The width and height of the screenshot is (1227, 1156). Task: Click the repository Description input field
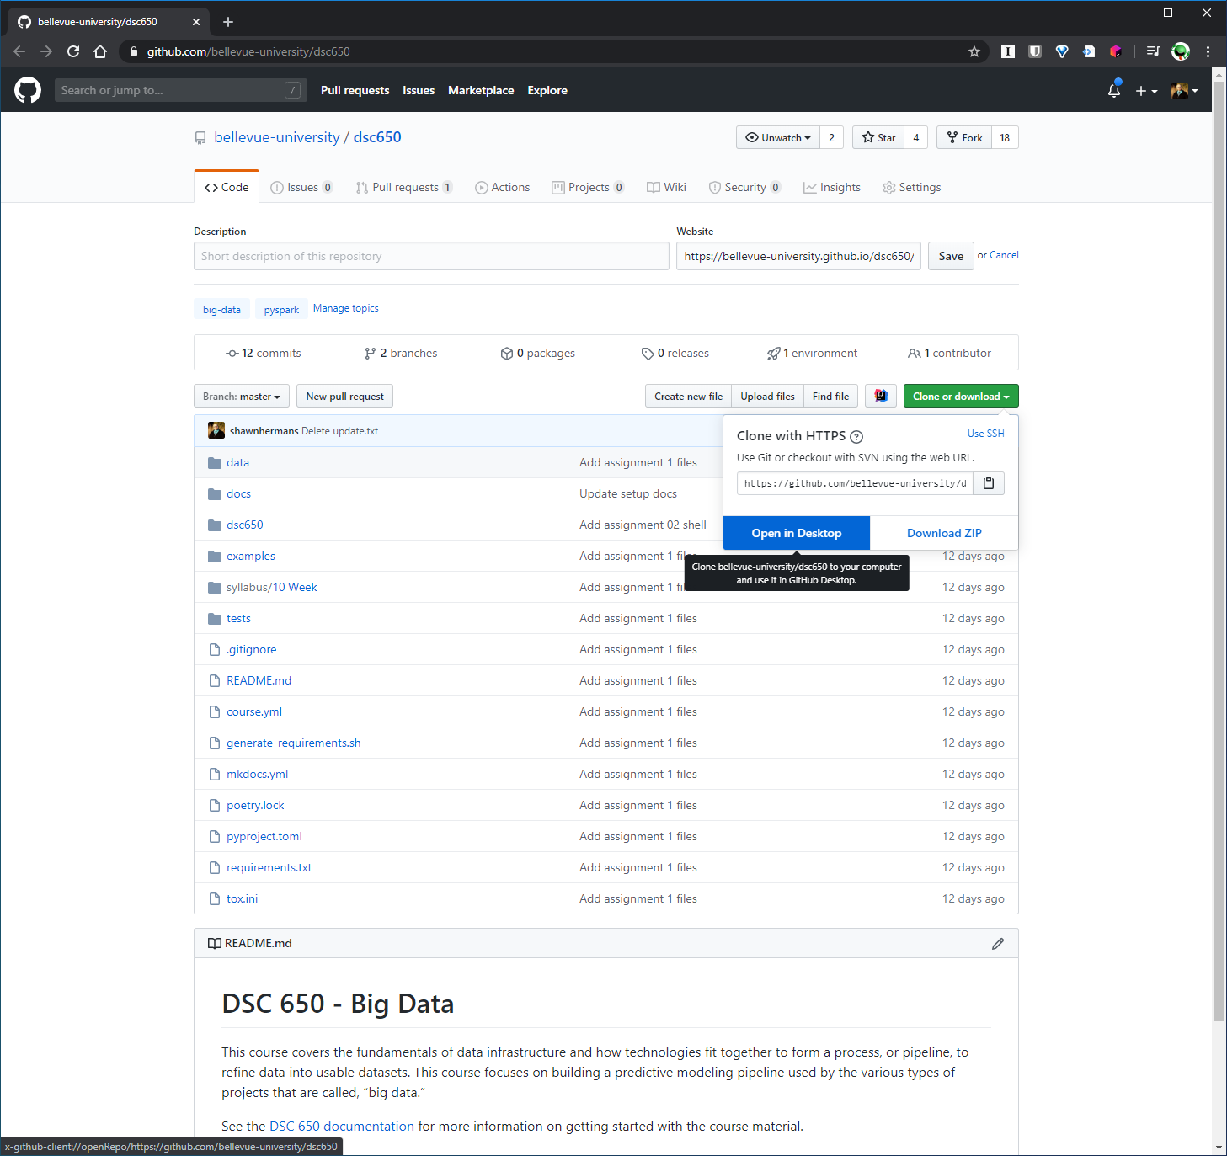pos(431,256)
